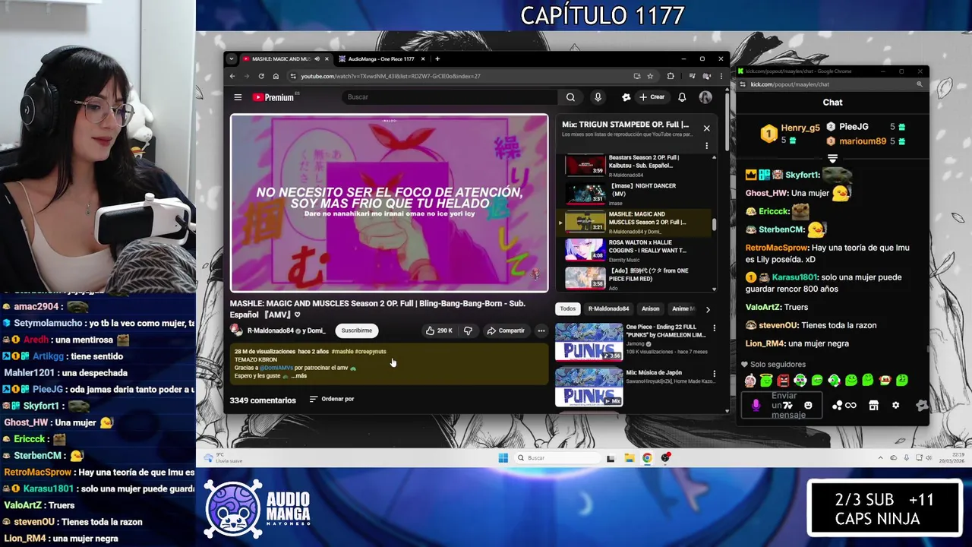
Task: Reload the YouTube page
Action: click(x=261, y=76)
